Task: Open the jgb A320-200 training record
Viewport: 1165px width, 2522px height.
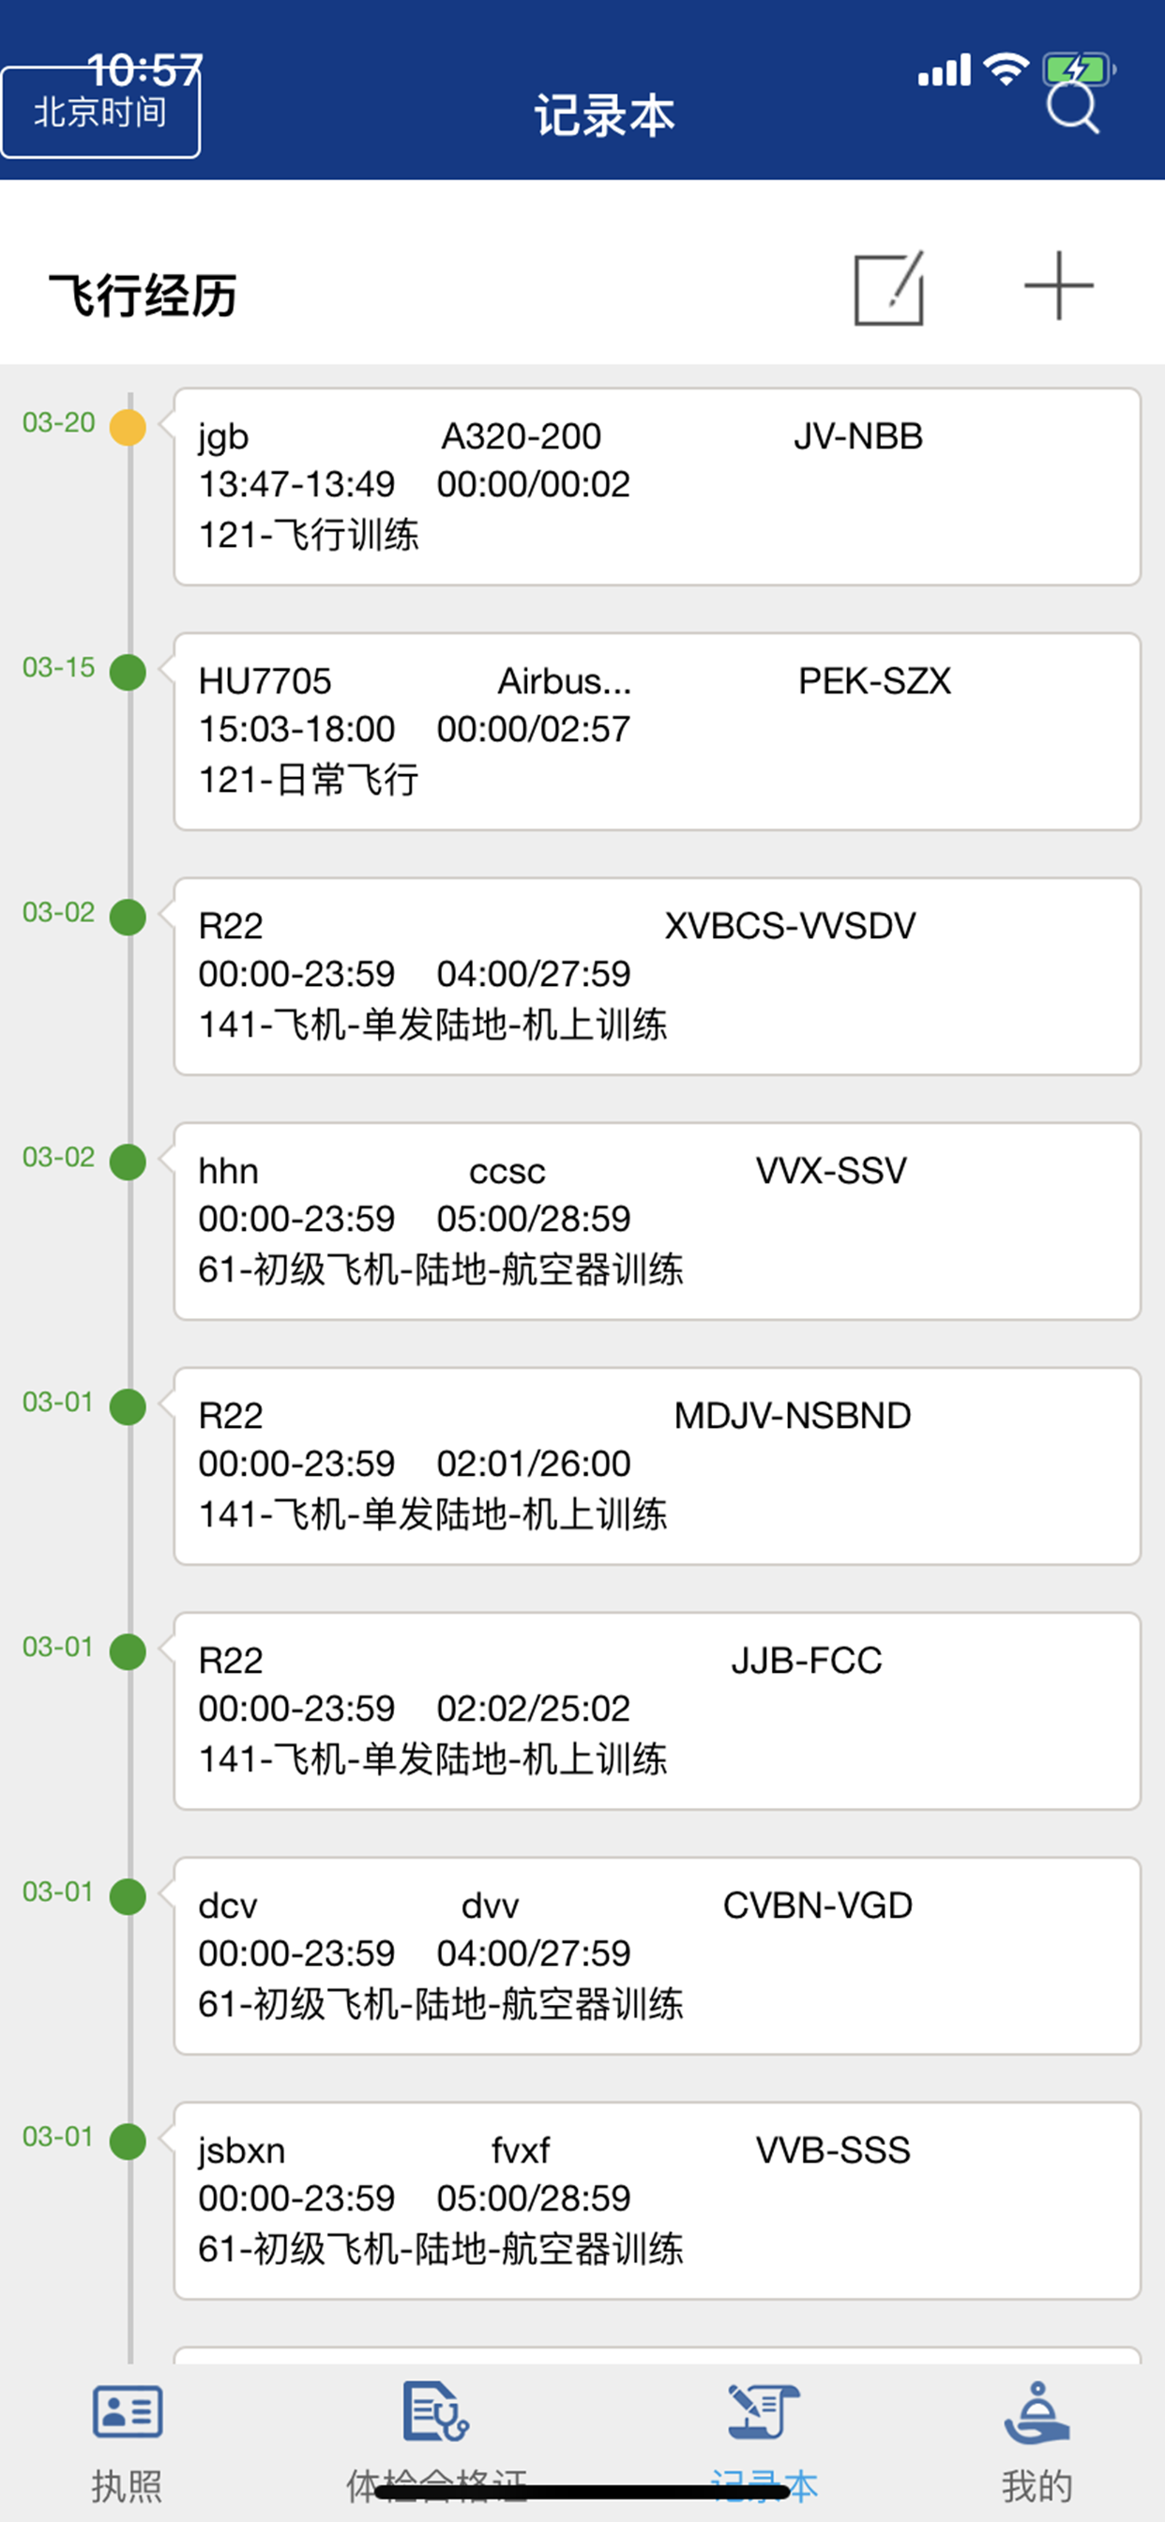Action: click(657, 487)
